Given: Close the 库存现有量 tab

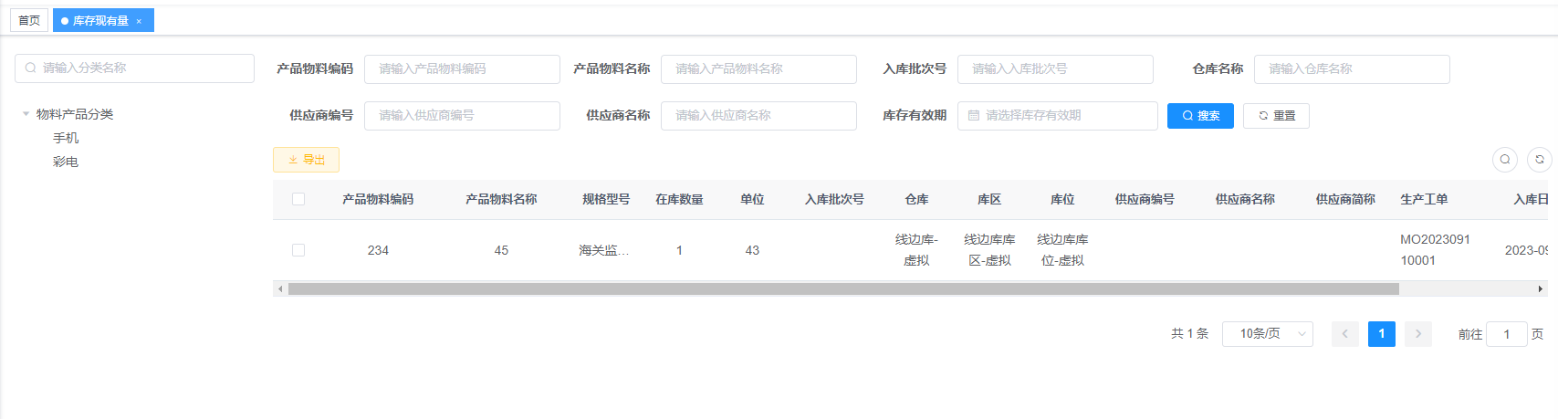Looking at the screenshot, I should coord(139,21).
